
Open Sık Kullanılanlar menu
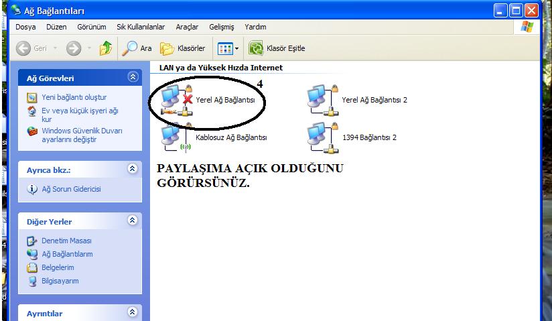coord(141,27)
